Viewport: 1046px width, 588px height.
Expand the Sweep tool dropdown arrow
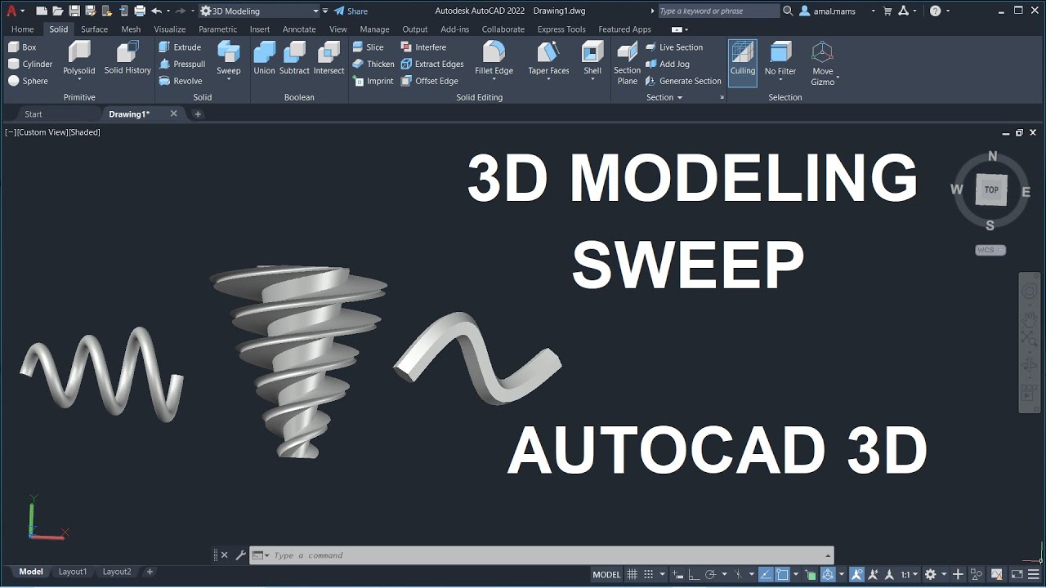click(229, 80)
